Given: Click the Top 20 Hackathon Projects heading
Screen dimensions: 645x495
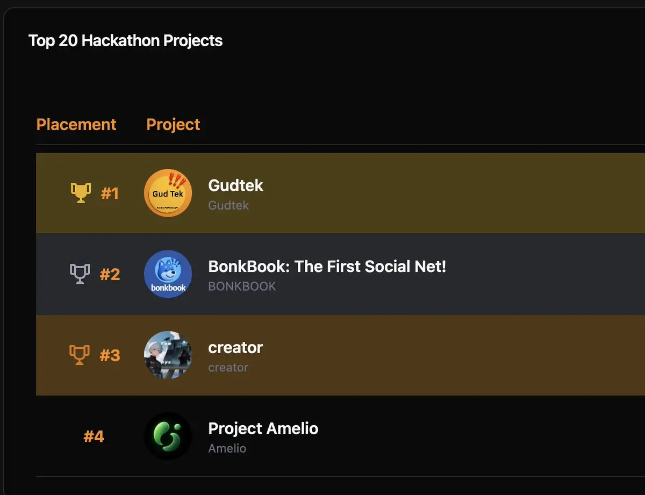Looking at the screenshot, I should [125, 41].
